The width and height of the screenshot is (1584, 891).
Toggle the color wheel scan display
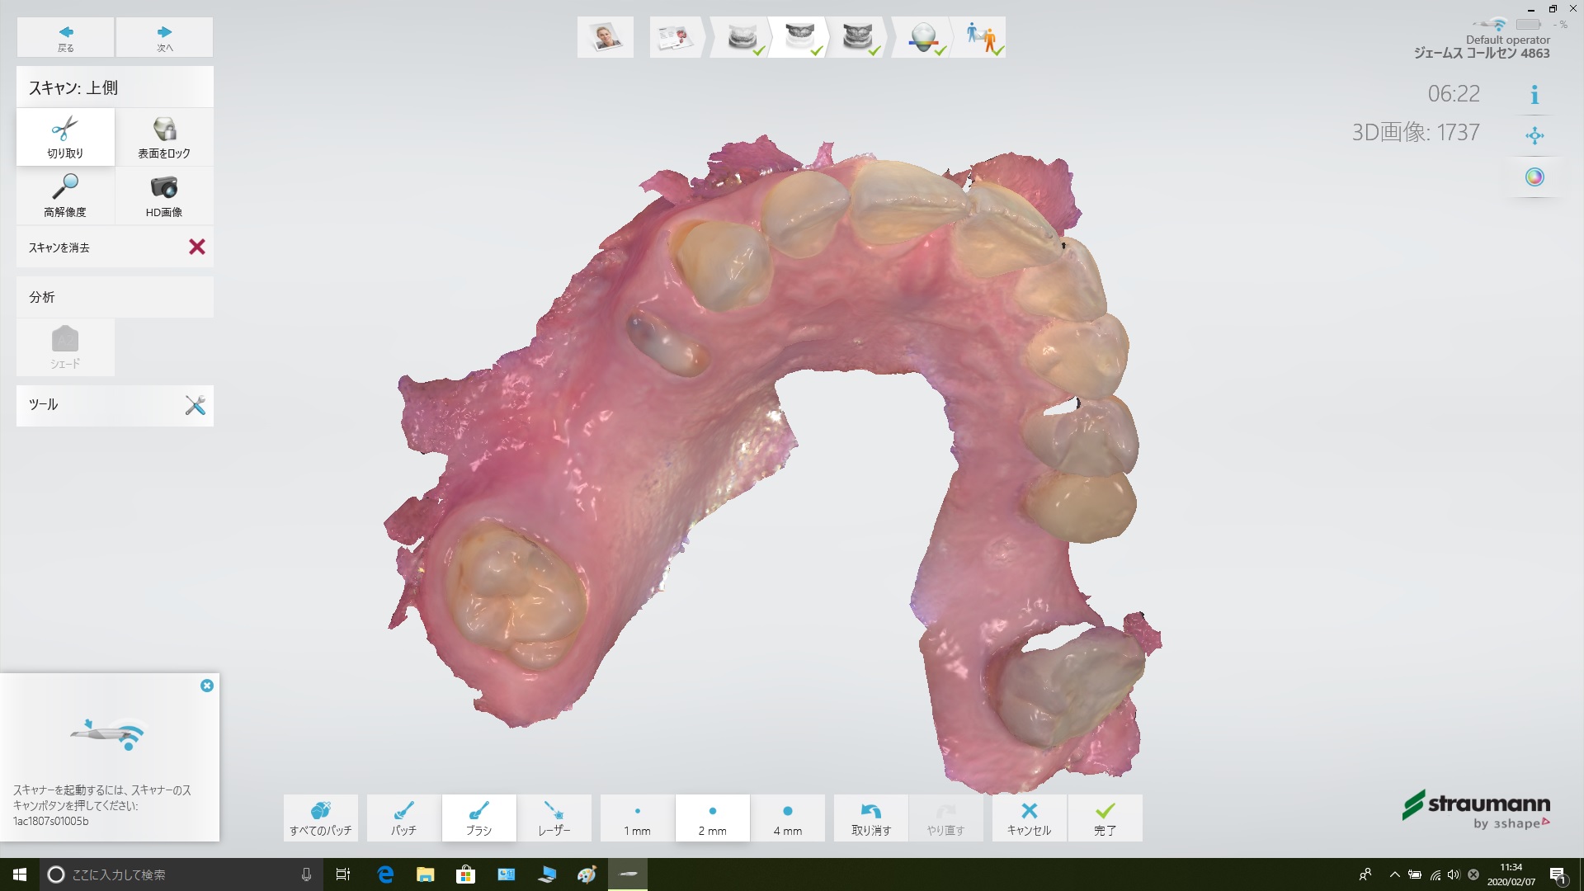(x=1534, y=177)
